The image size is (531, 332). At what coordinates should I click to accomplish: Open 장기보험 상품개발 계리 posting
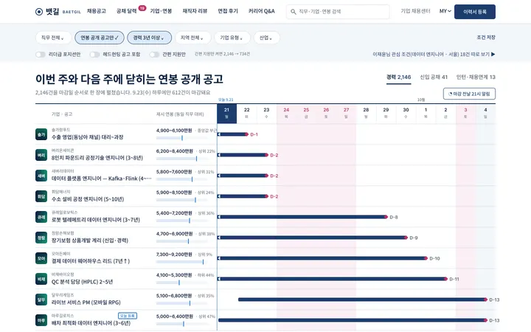90,241
